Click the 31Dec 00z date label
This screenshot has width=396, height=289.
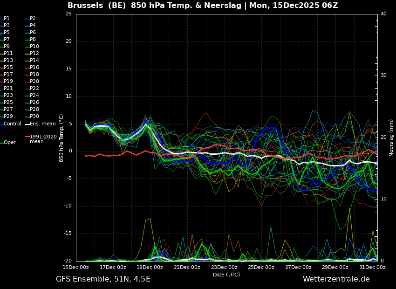(373, 267)
